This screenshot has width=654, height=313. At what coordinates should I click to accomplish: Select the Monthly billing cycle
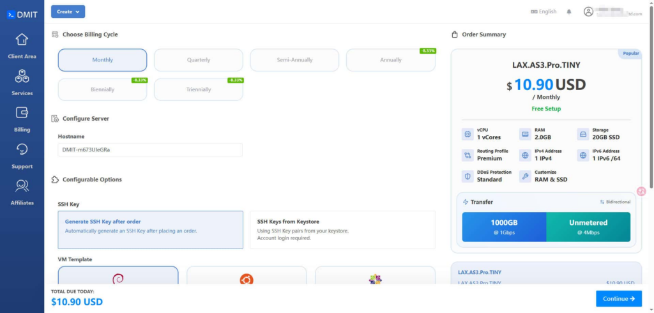pos(103,60)
